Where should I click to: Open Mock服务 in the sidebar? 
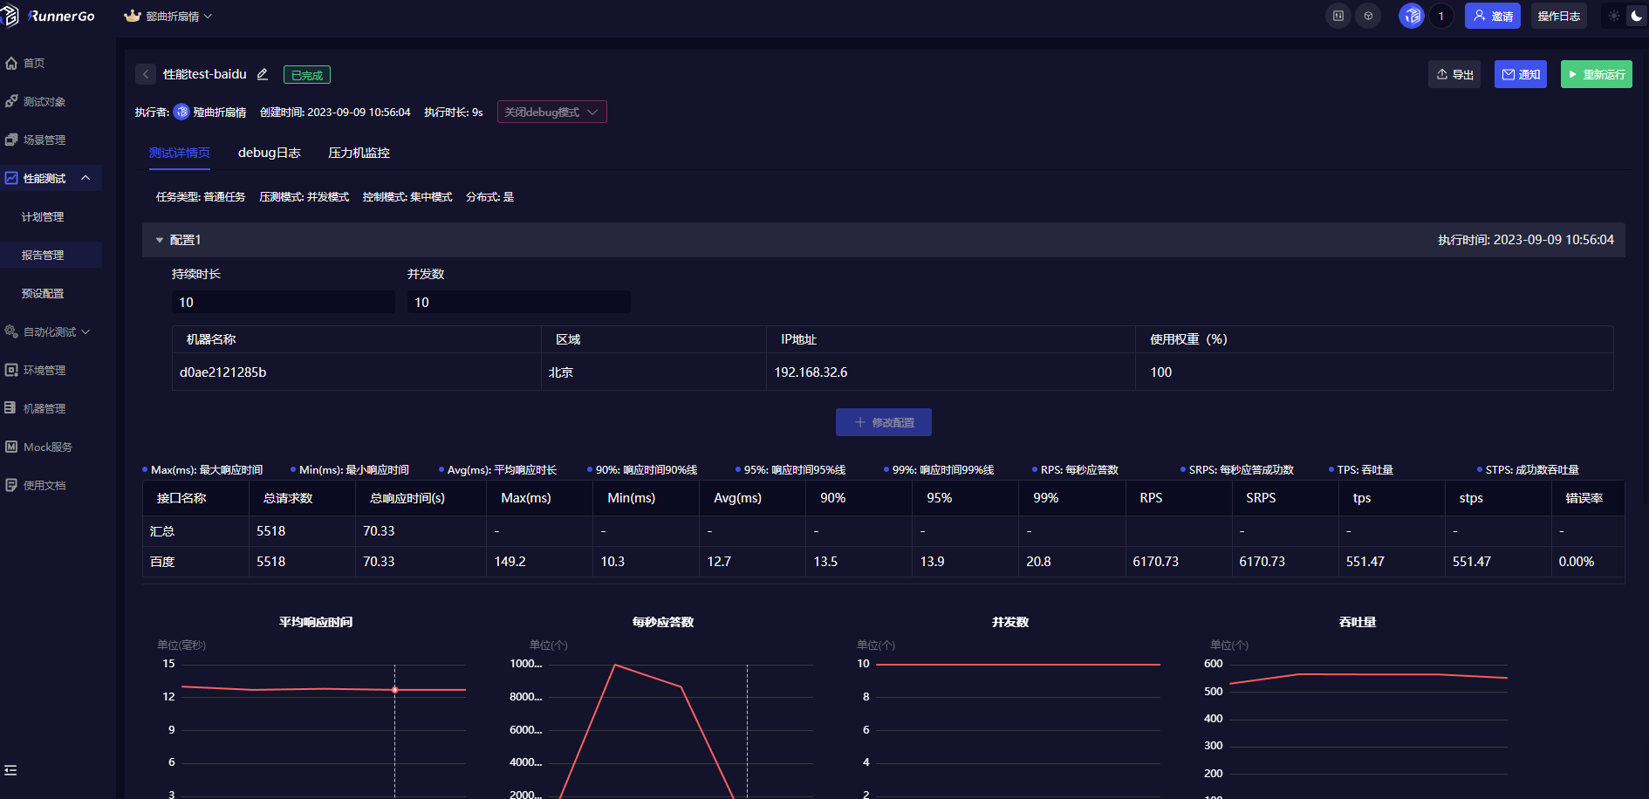48,447
